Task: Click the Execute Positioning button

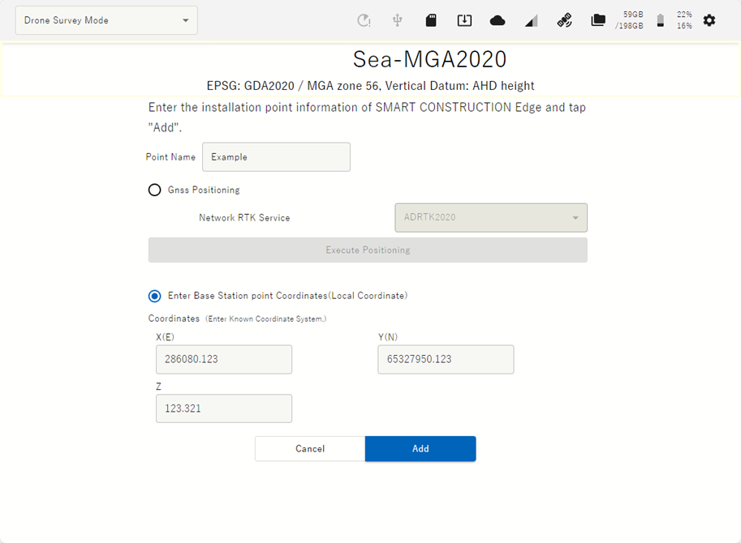Action: (x=368, y=250)
